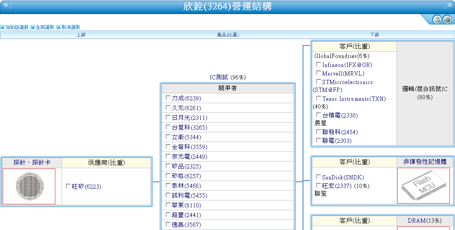The image size is (455, 230).
Task: Check the 立衛(5344) competitor box
Action: pyautogui.click(x=168, y=137)
